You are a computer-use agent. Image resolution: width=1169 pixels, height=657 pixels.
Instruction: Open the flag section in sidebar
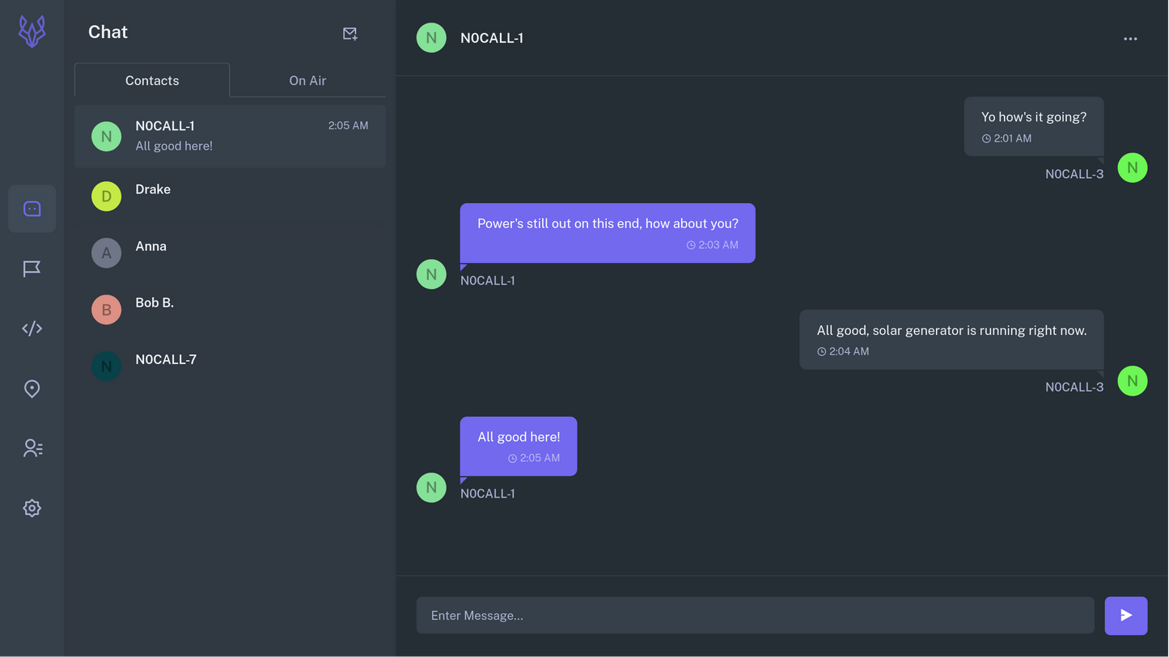click(32, 269)
